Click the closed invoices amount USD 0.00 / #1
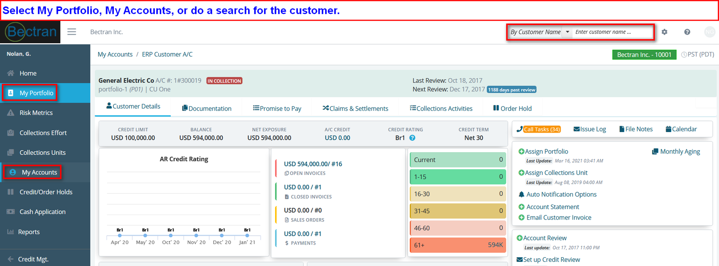719x266 pixels. click(x=303, y=187)
